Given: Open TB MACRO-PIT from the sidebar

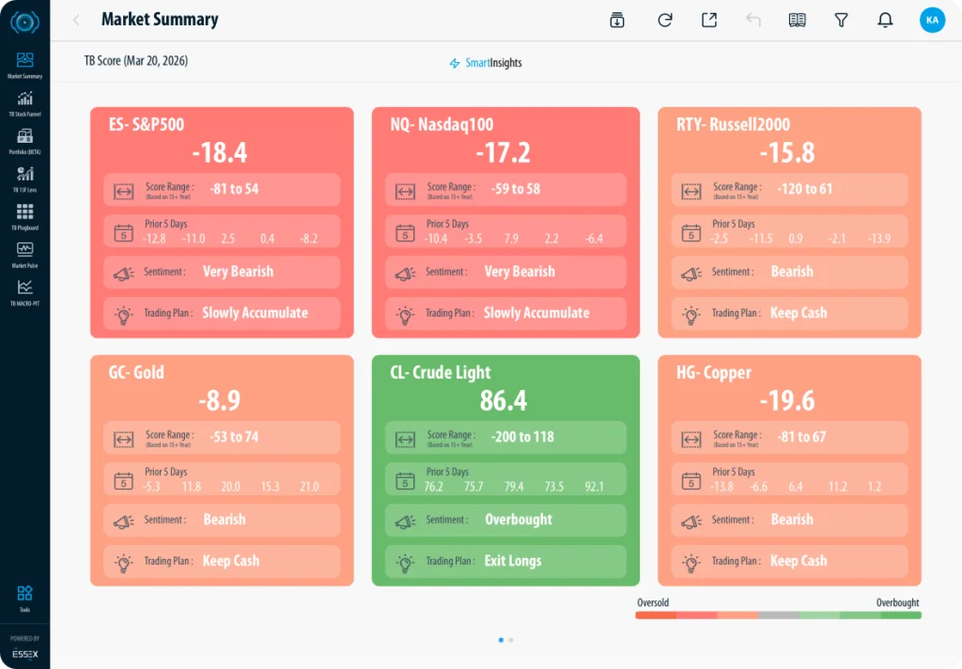Looking at the screenshot, I should 24,289.
